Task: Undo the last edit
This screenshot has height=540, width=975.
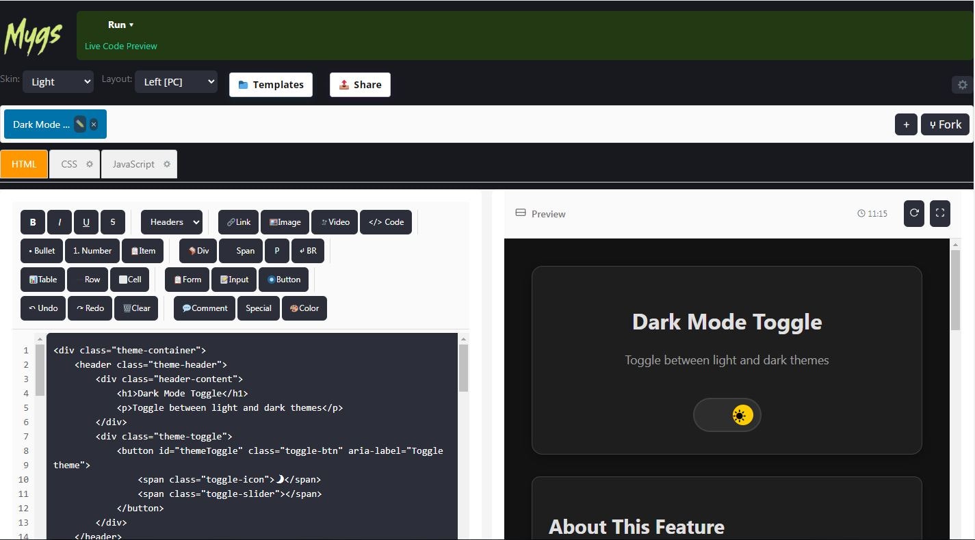Action: click(43, 308)
